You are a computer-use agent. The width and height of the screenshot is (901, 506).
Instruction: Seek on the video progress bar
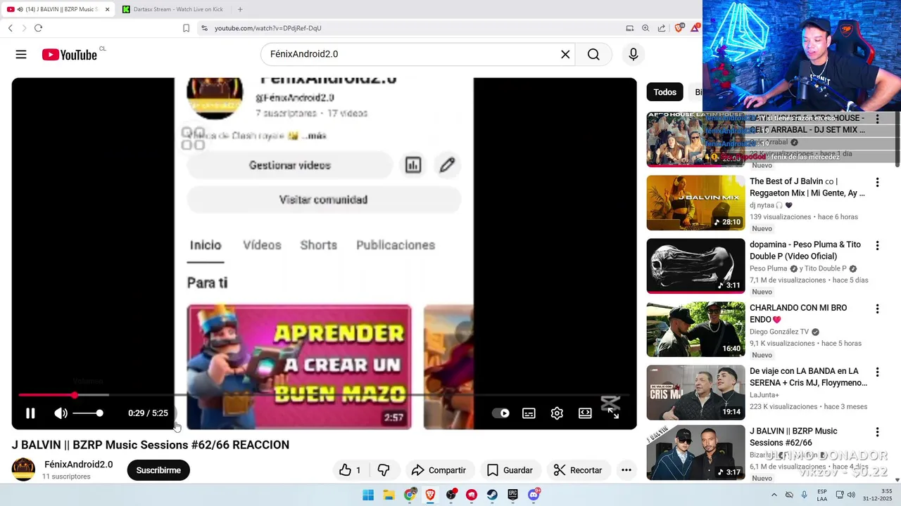pyautogui.click(x=324, y=395)
